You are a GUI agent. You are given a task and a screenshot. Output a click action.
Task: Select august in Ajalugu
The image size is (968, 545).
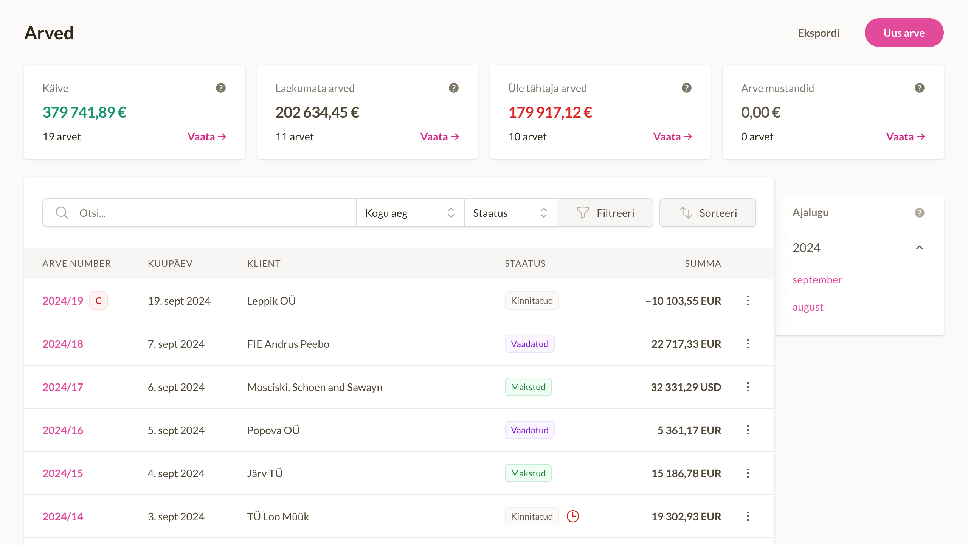click(x=808, y=307)
